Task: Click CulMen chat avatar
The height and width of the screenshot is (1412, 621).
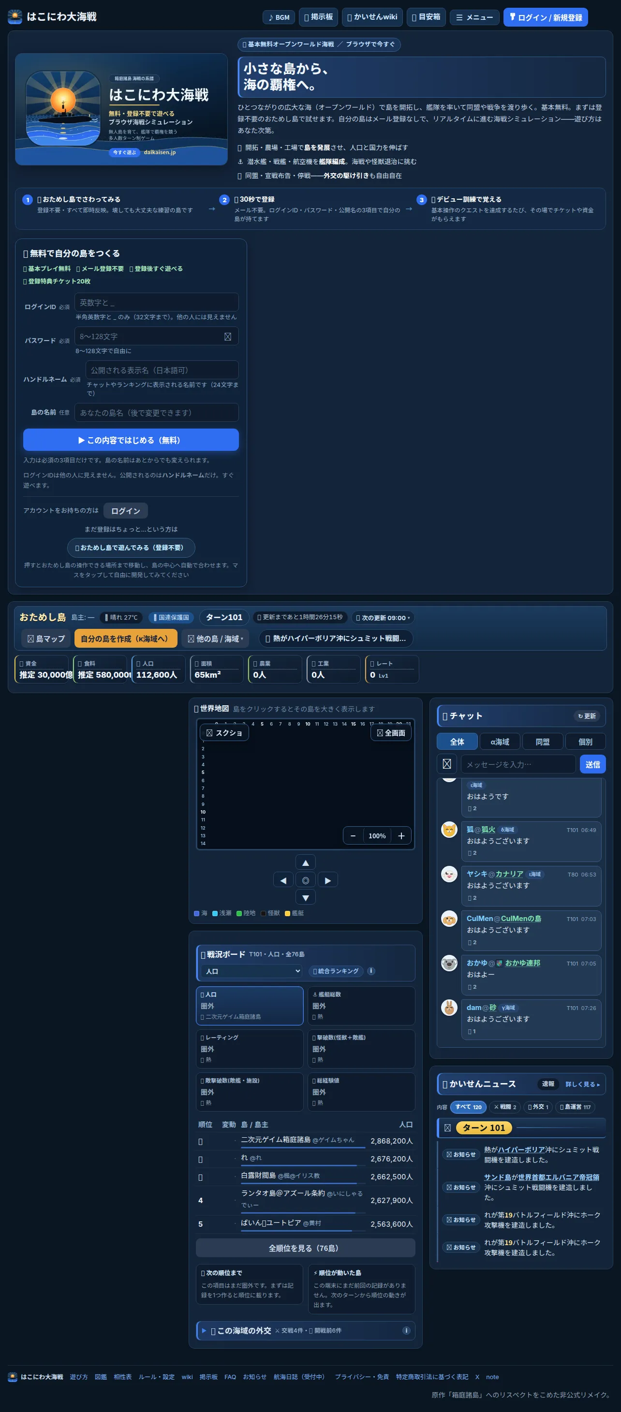Action: coord(449,919)
